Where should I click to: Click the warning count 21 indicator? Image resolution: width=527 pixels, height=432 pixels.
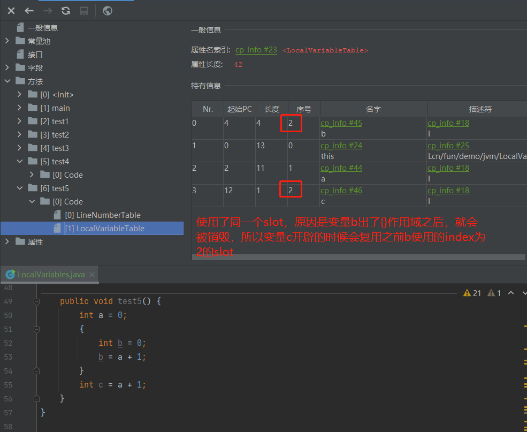[472, 293]
